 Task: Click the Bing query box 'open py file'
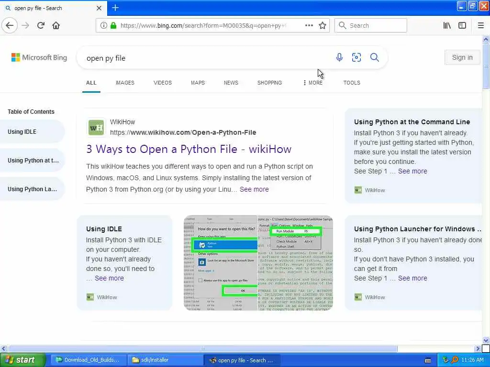pyautogui.click(x=206, y=58)
